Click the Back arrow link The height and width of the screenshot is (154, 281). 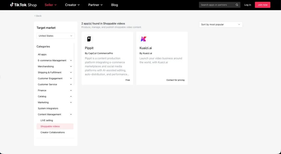pos(38,16)
